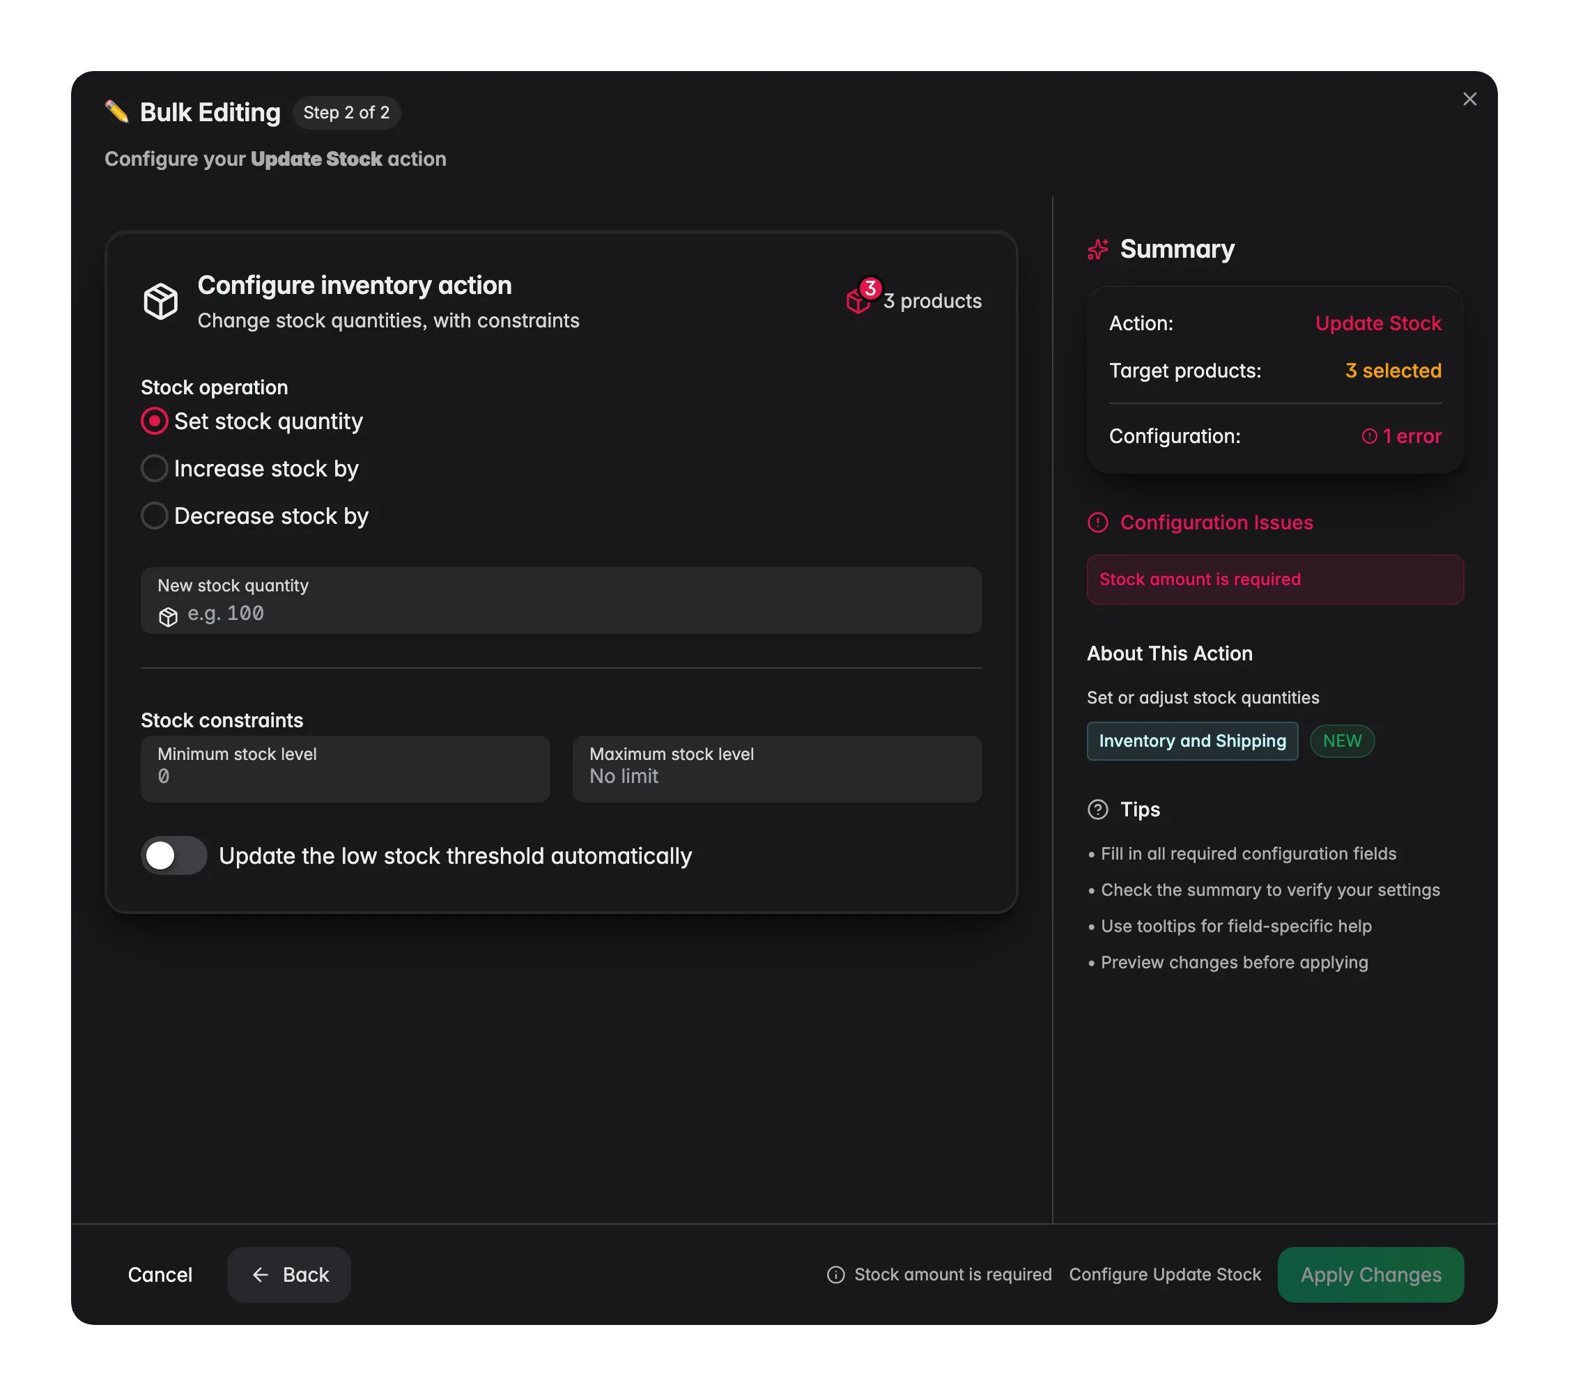Click the box icon inside New stock quantity field
Viewport: 1569px width, 1396px height.
pos(168,617)
